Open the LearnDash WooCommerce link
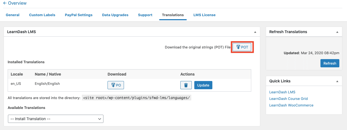This screenshot has width=347, height=130. [x=291, y=105]
